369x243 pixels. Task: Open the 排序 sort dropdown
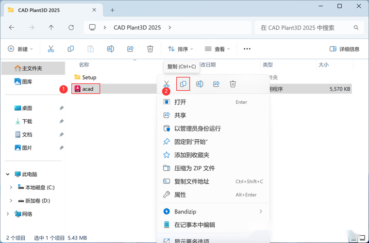coord(181,49)
